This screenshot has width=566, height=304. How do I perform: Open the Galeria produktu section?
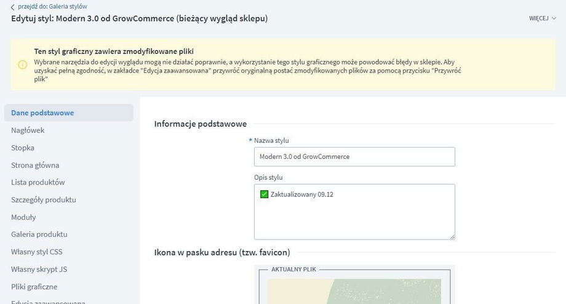pos(39,234)
